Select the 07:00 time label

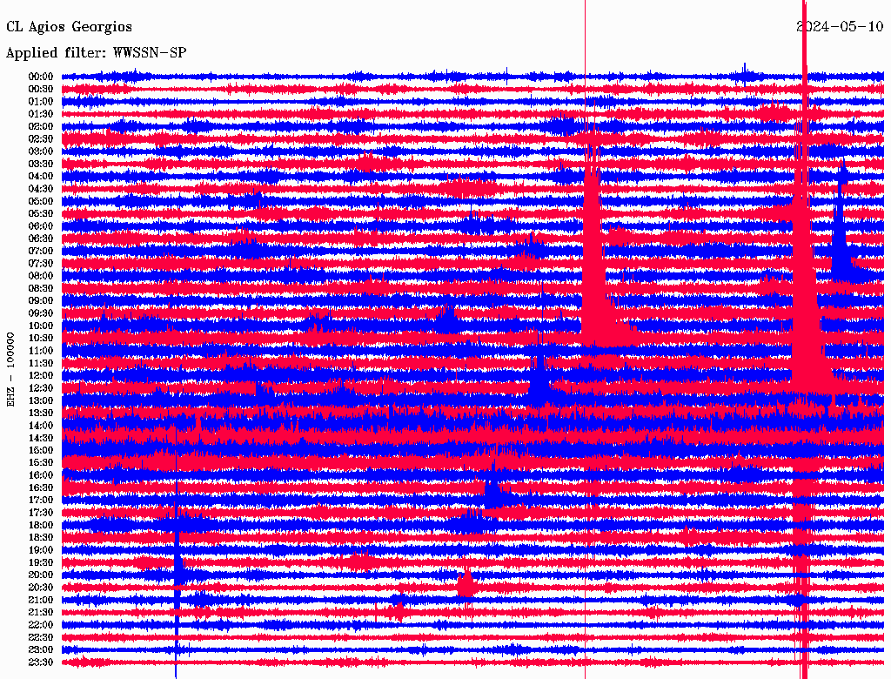click(41, 251)
